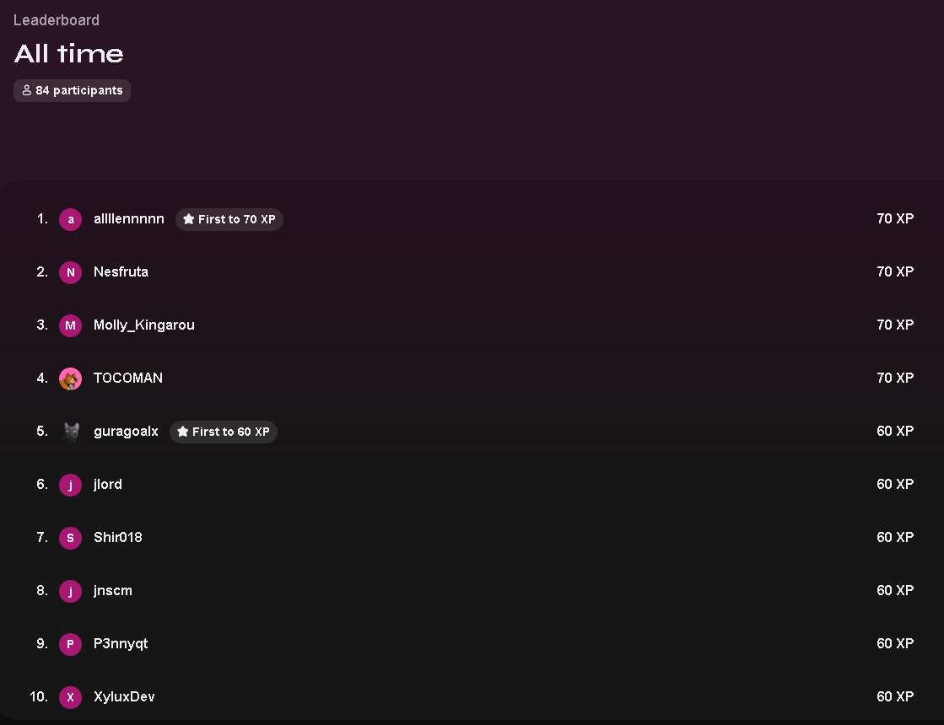Image resolution: width=944 pixels, height=725 pixels.
Task: Click Molly_Kingarou's M avatar
Action: click(x=70, y=325)
